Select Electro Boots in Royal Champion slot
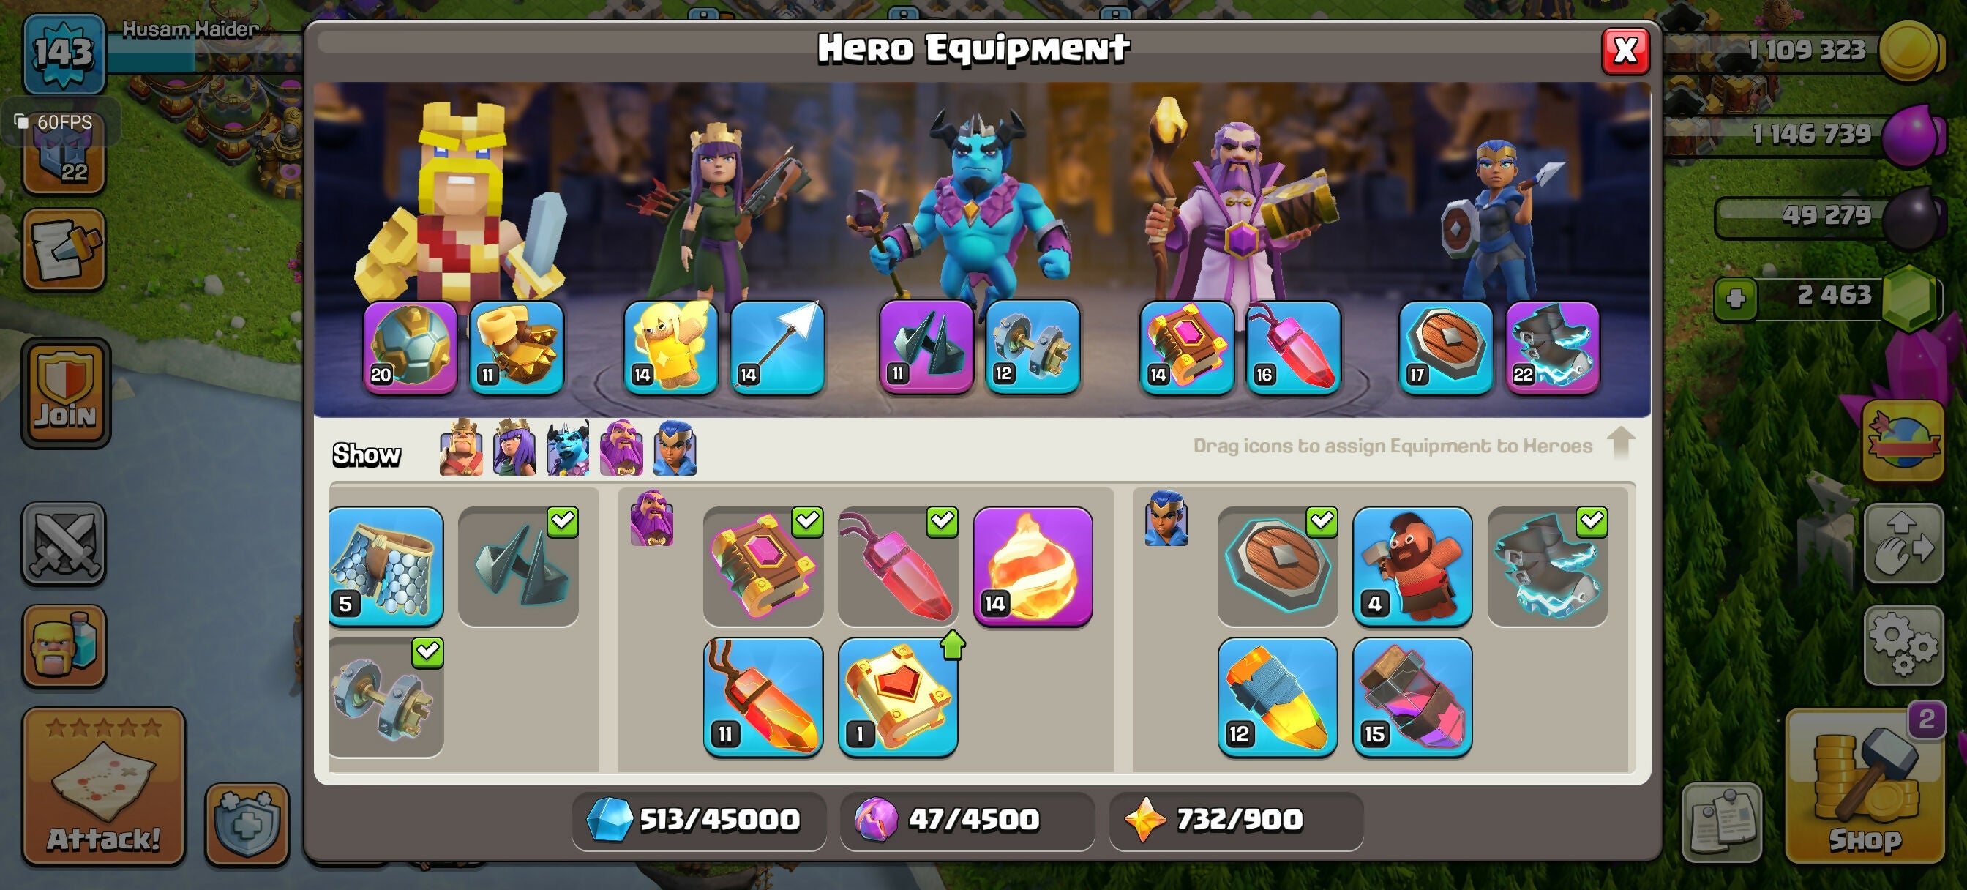This screenshot has height=890, width=1967. (x=1551, y=347)
